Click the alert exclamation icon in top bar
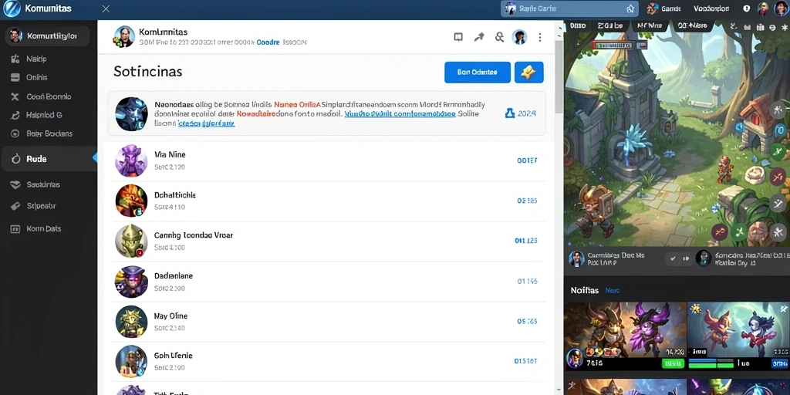The image size is (790, 395). pos(747,8)
